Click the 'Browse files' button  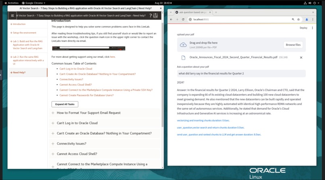(293, 45)
